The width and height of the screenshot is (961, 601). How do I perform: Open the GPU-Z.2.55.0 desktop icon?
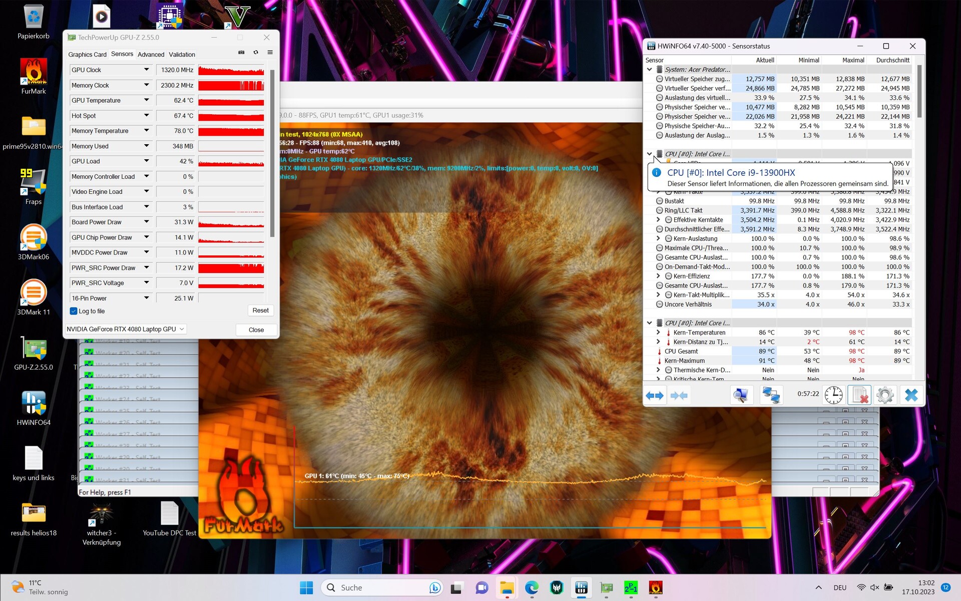point(34,353)
